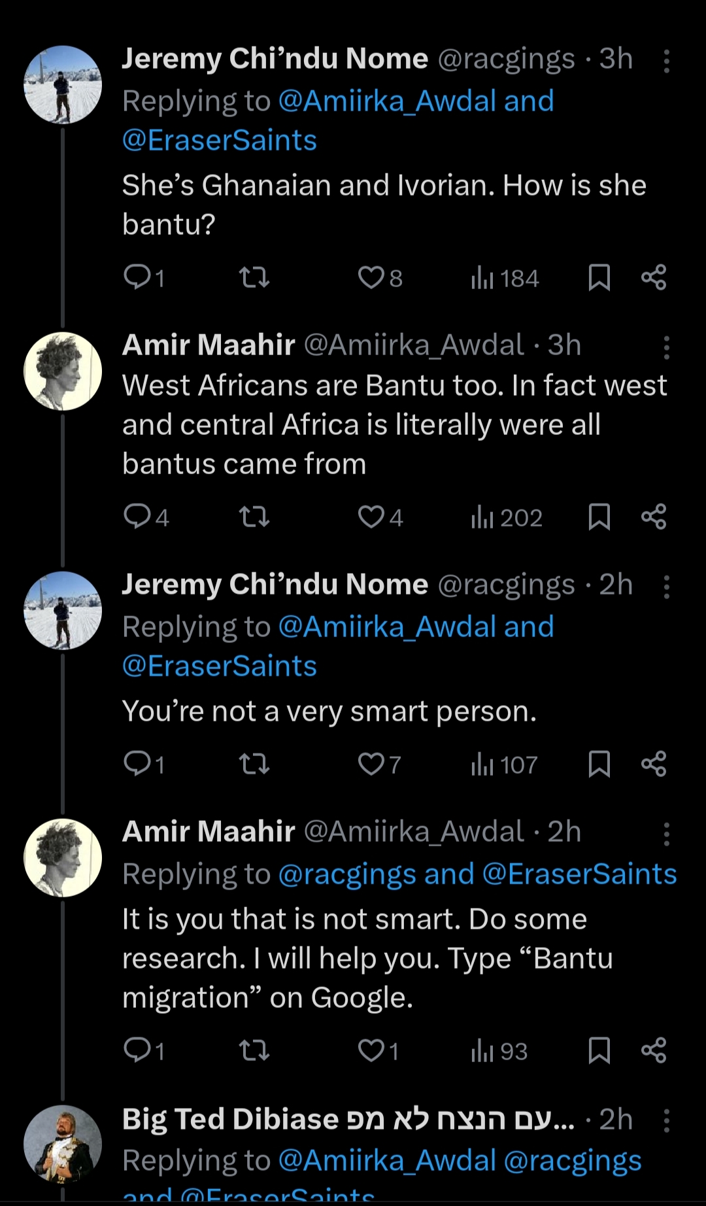Repost the "You're not a very smart person" tweet

[254, 764]
